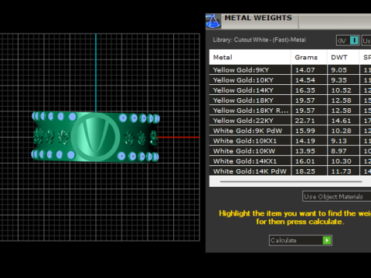Click the DWT column header
The height and width of the screenshot is (278, 371).
coord(343,57)
